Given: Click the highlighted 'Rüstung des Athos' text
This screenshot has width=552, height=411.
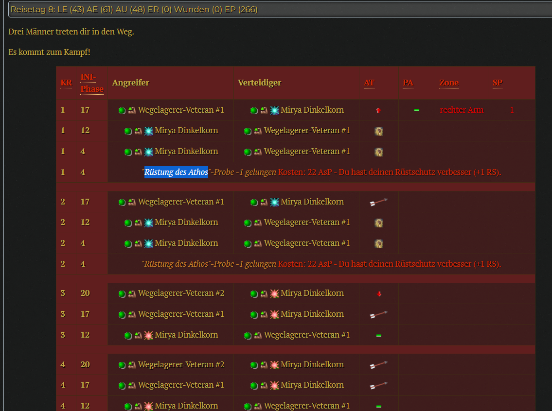Looking at the screenshot, I should click(176, 172).
